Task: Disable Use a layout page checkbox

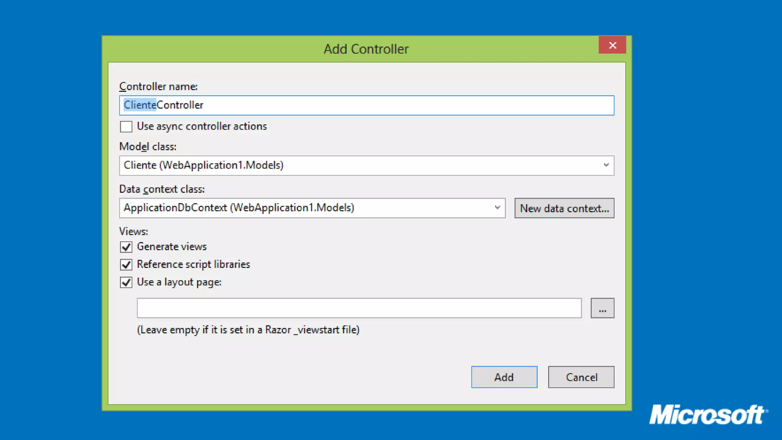Action: pyautogui.click(x=126, y=282)
